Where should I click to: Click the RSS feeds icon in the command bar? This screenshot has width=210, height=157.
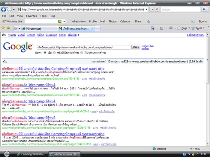click(162, 28)
